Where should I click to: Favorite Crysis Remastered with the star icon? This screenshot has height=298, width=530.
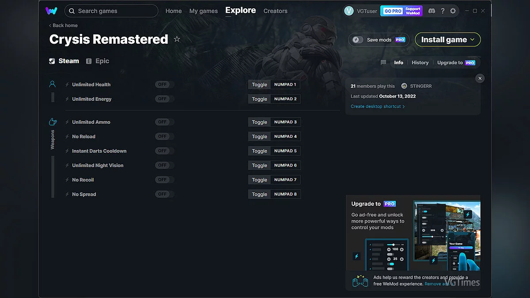pos(177,39)
